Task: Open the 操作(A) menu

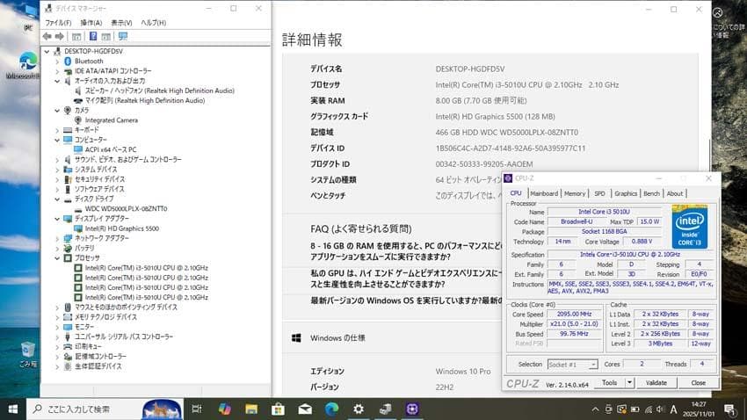Action: 91,22
